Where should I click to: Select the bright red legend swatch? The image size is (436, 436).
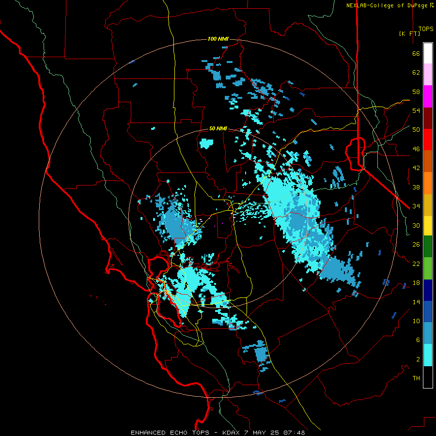click(x=428, y=140)
